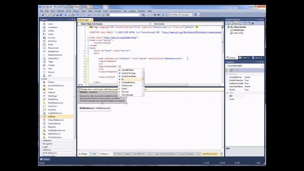Select the FormView control in the Toolbox

point(52,106)
